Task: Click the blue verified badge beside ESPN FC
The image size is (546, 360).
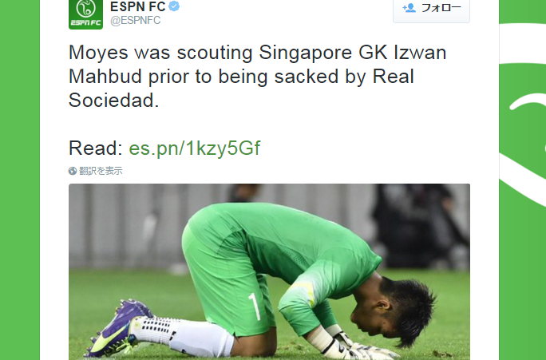Action: [x=174, y=6]
